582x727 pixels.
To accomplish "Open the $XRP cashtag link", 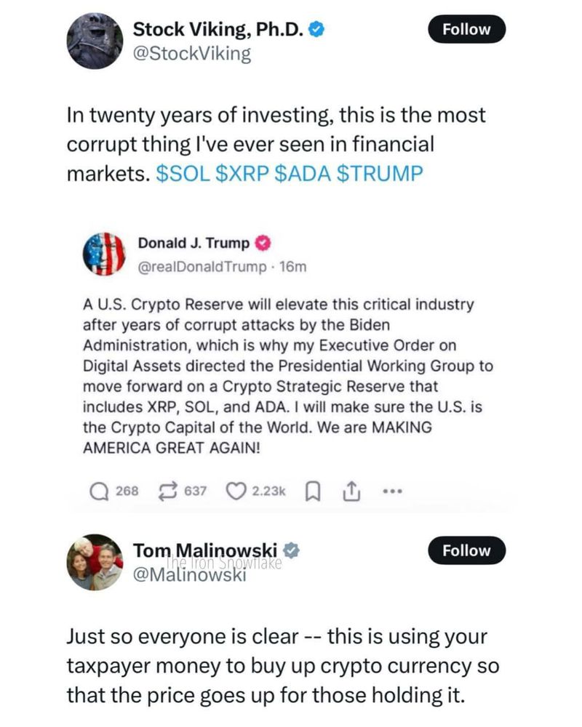I will pos(243,174).
